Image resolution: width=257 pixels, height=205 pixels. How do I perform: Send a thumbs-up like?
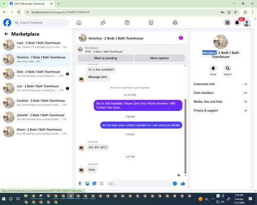(x=183, y=184)
